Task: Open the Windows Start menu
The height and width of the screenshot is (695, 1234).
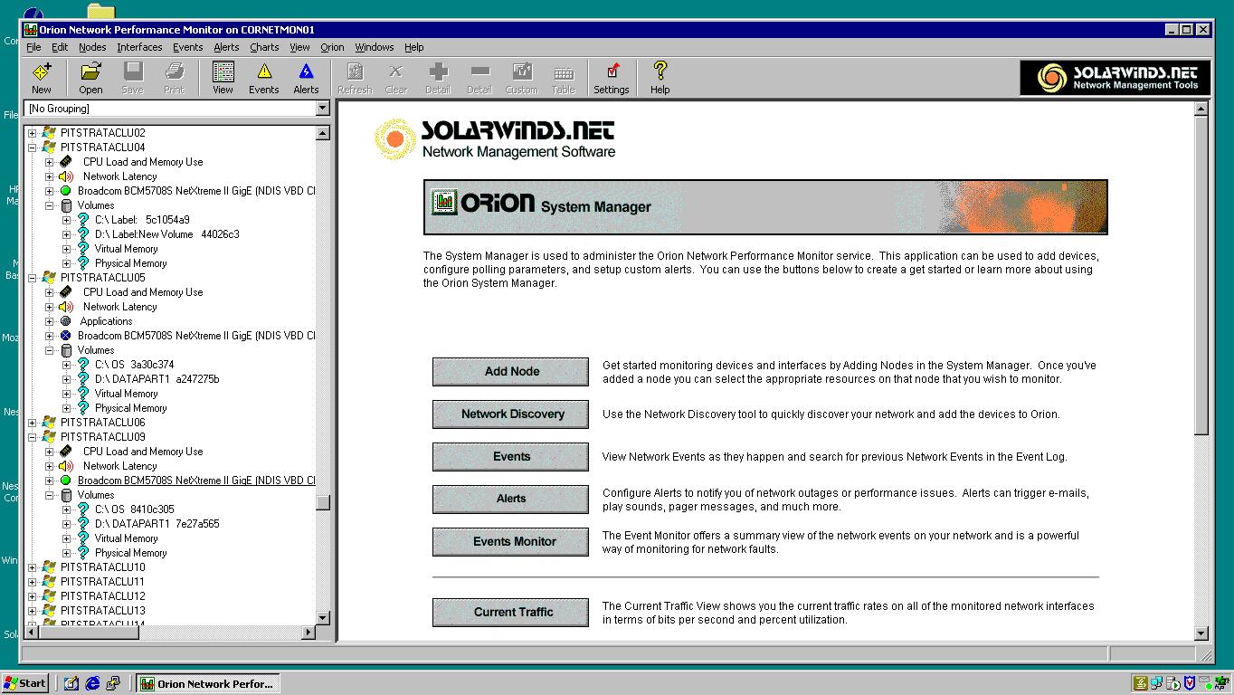Action: coord(25,683)
